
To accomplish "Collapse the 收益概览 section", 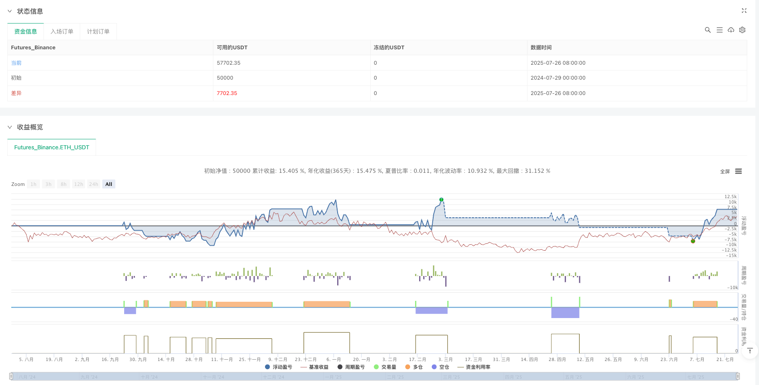I will click(x=10, y=127).
